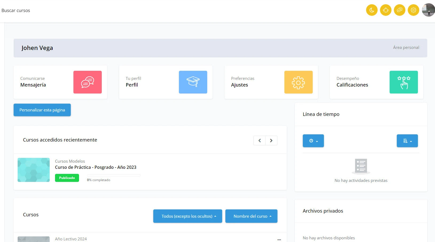
Task: Click Personalizar esta página button
Action: click(42, 110)
